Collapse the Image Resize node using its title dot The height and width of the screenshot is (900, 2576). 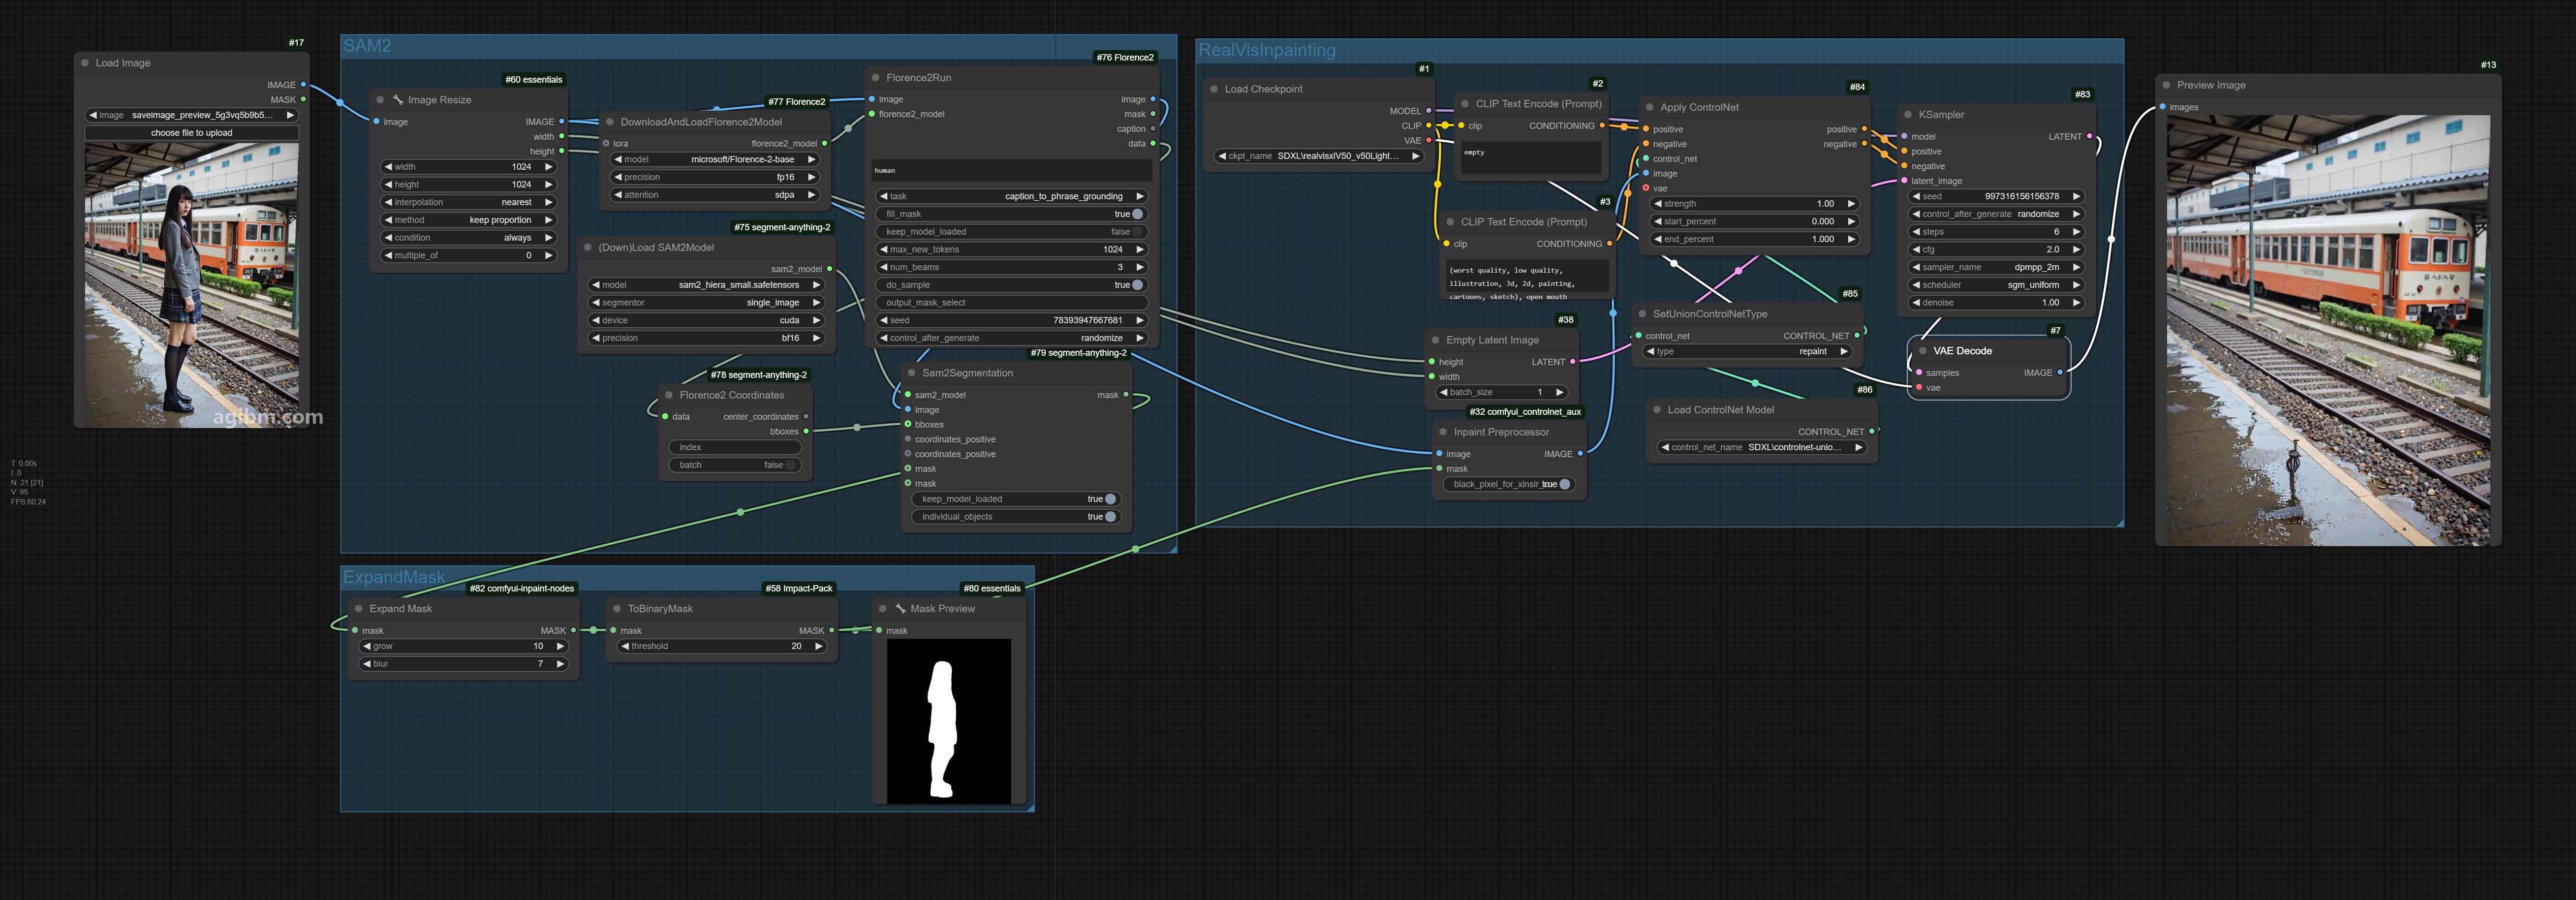(380, 100)
